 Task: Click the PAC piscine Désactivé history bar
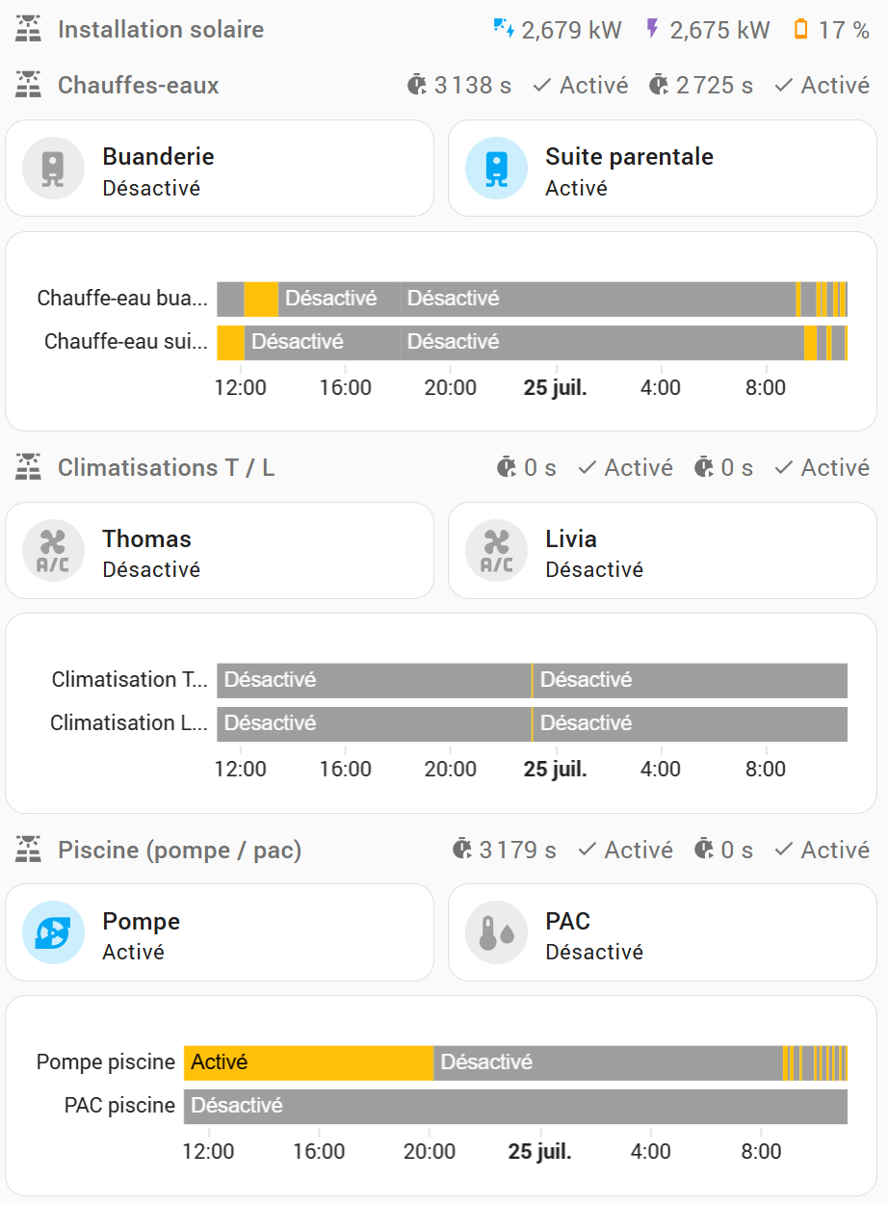515,1106
